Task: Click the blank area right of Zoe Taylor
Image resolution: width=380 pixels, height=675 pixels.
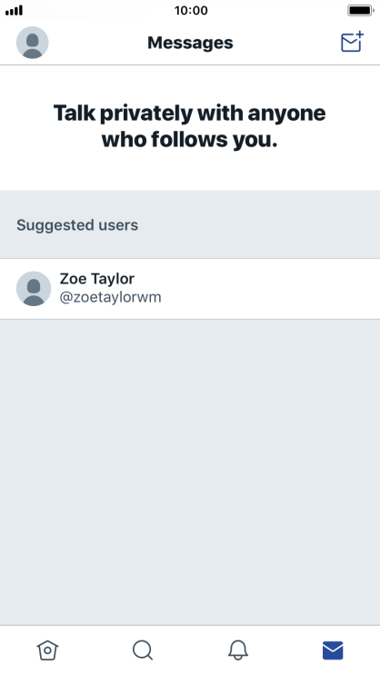Action: [x=271, y=289]
